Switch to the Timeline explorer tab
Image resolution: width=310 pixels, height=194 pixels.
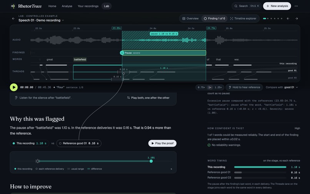coord(243,18)
